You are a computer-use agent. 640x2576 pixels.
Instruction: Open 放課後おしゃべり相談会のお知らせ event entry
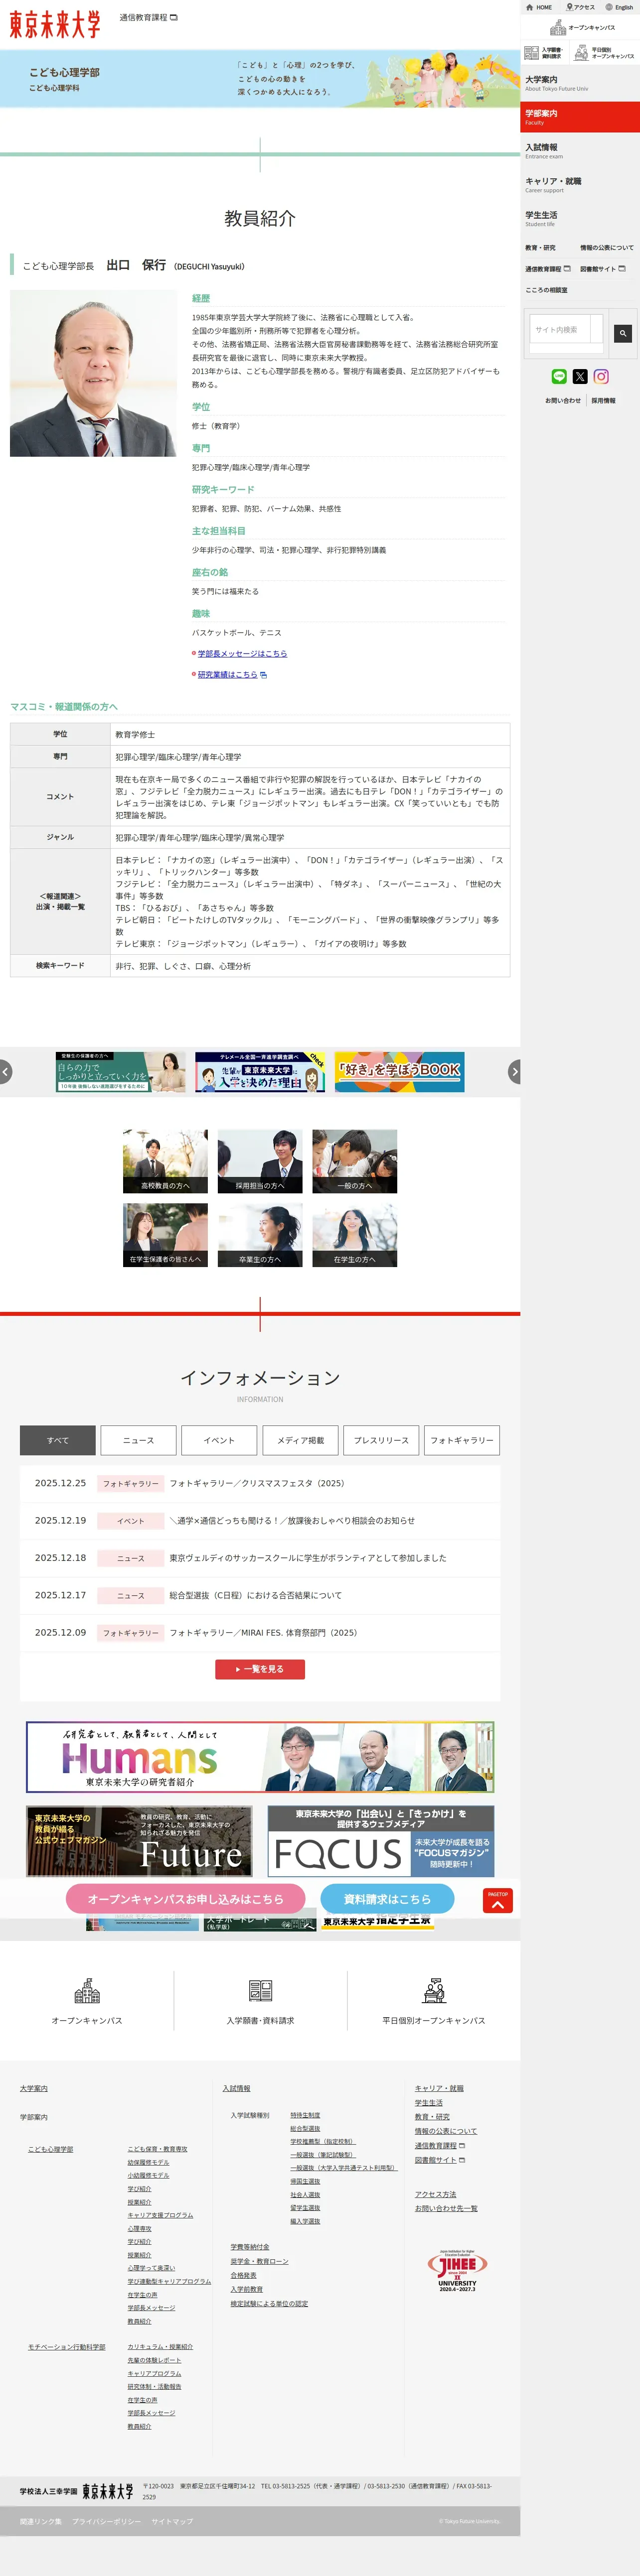pos(292,1521)
